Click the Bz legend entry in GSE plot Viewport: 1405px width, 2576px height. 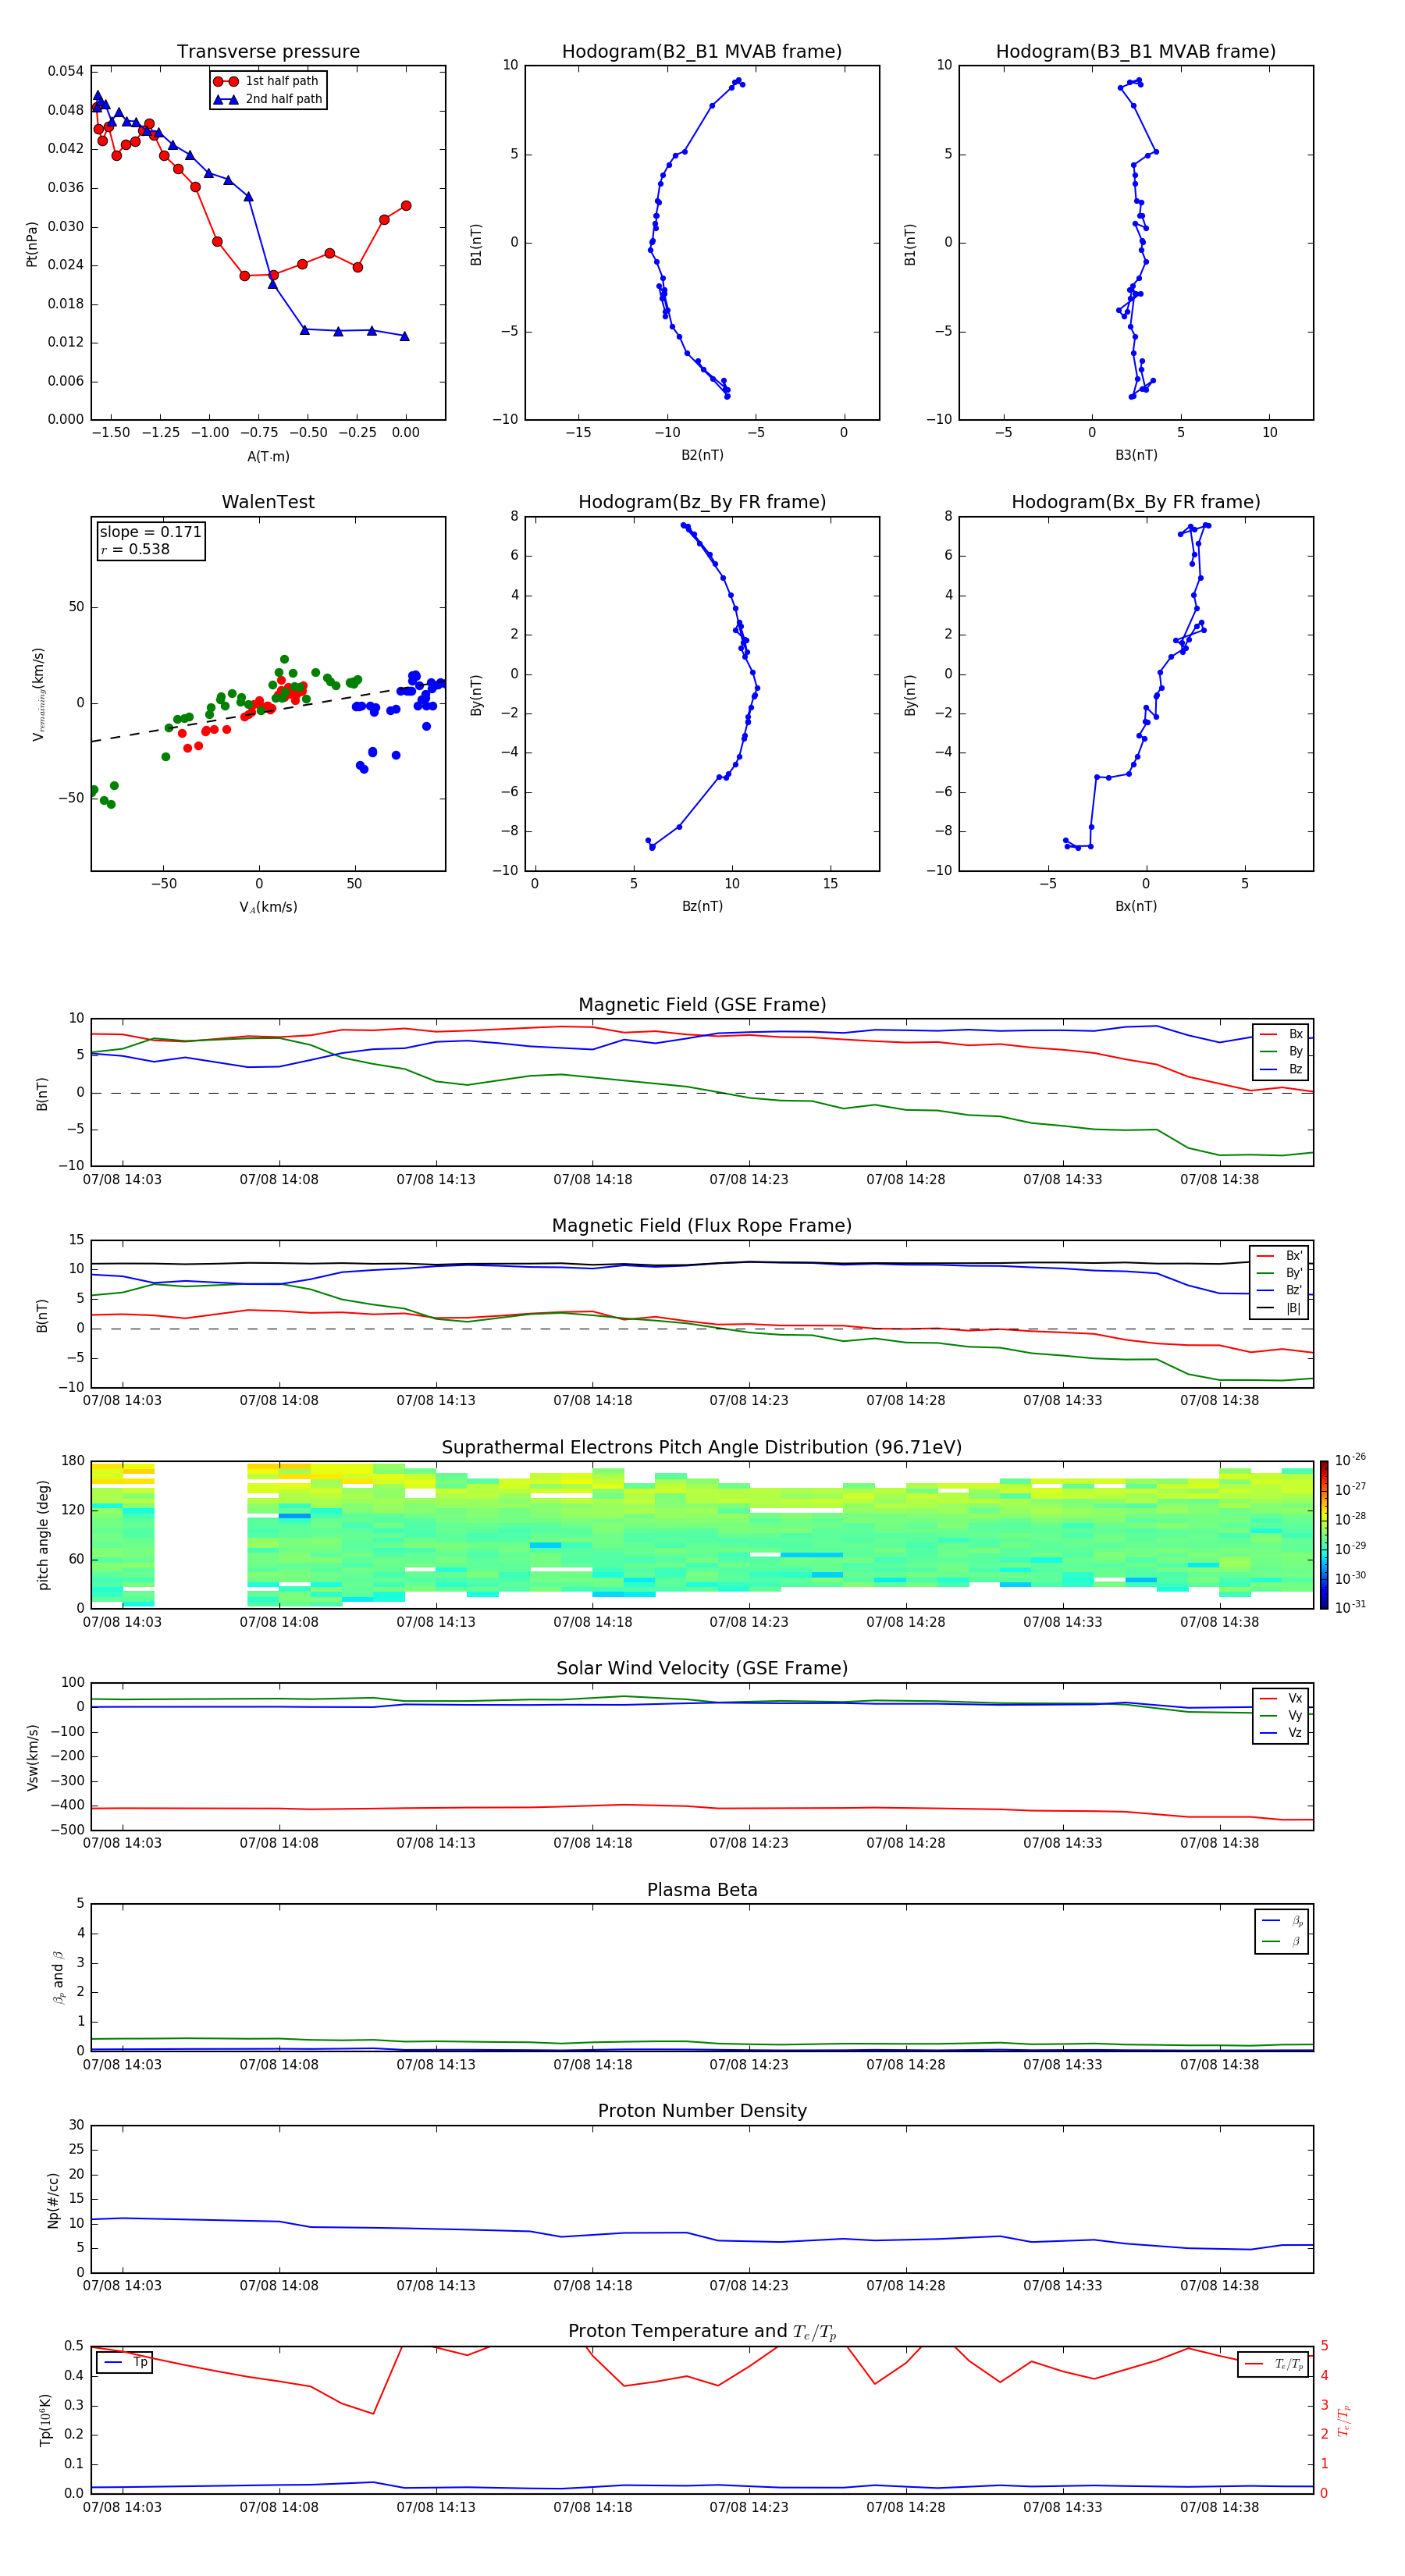pyautogui.click(x=1281, y=1069)
